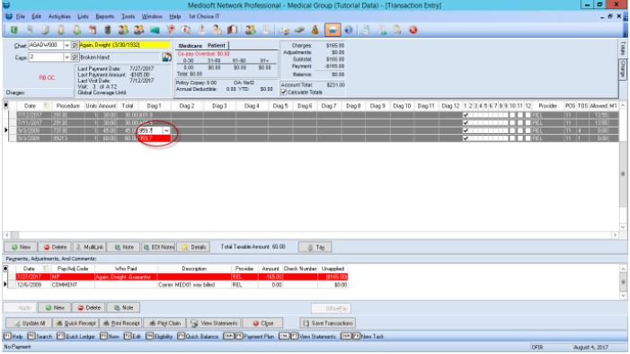
Task: Click the charges grid corner selector icon
Action: (6, 106)
